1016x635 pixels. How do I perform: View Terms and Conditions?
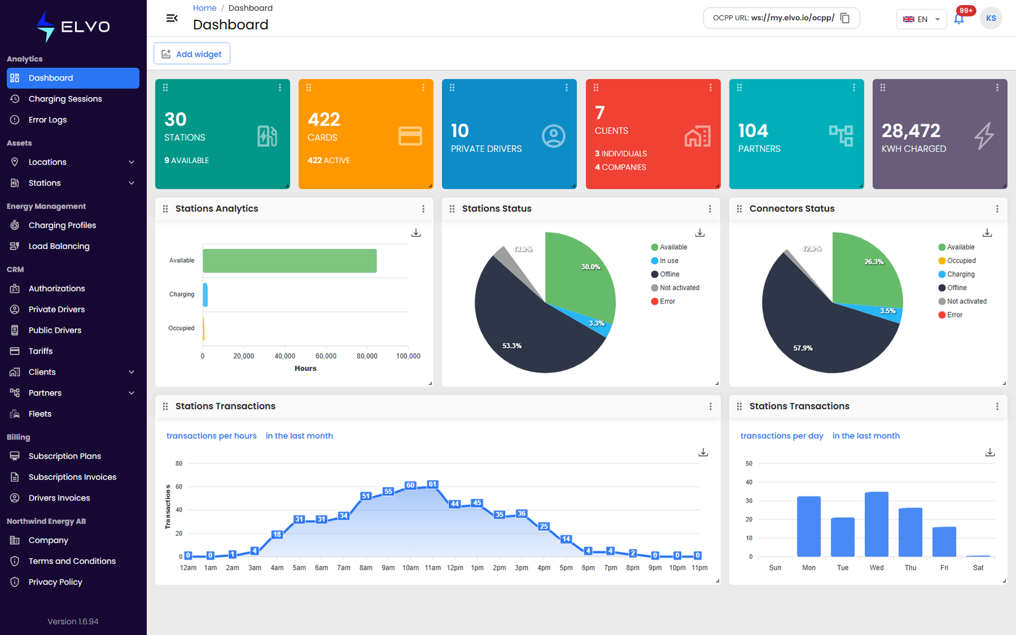73,561
